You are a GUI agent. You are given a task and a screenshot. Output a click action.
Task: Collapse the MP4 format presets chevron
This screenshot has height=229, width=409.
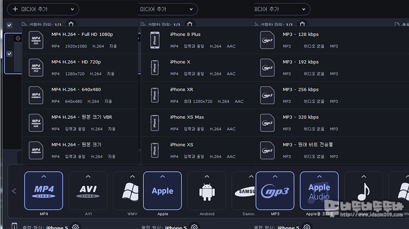pos(44,177)
